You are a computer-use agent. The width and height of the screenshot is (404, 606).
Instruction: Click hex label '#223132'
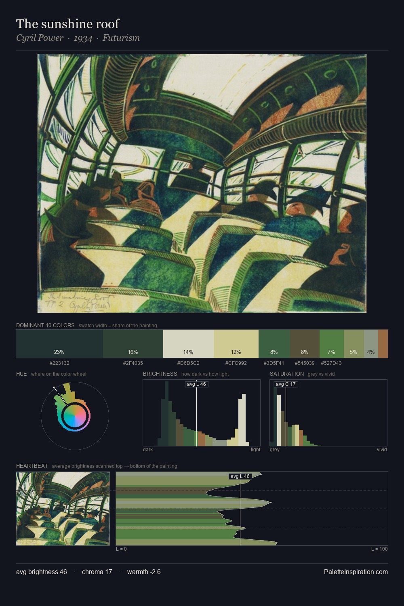59,363
